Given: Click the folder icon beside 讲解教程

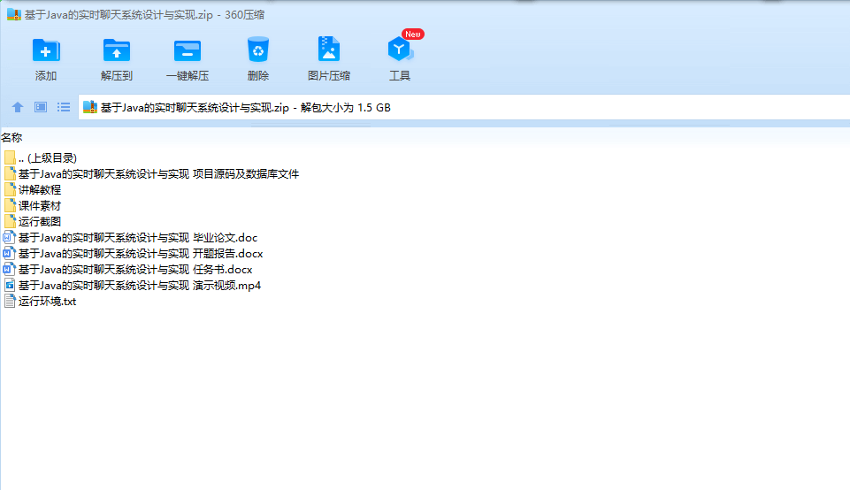Looking at the screenshot, I should pos(10,189).
